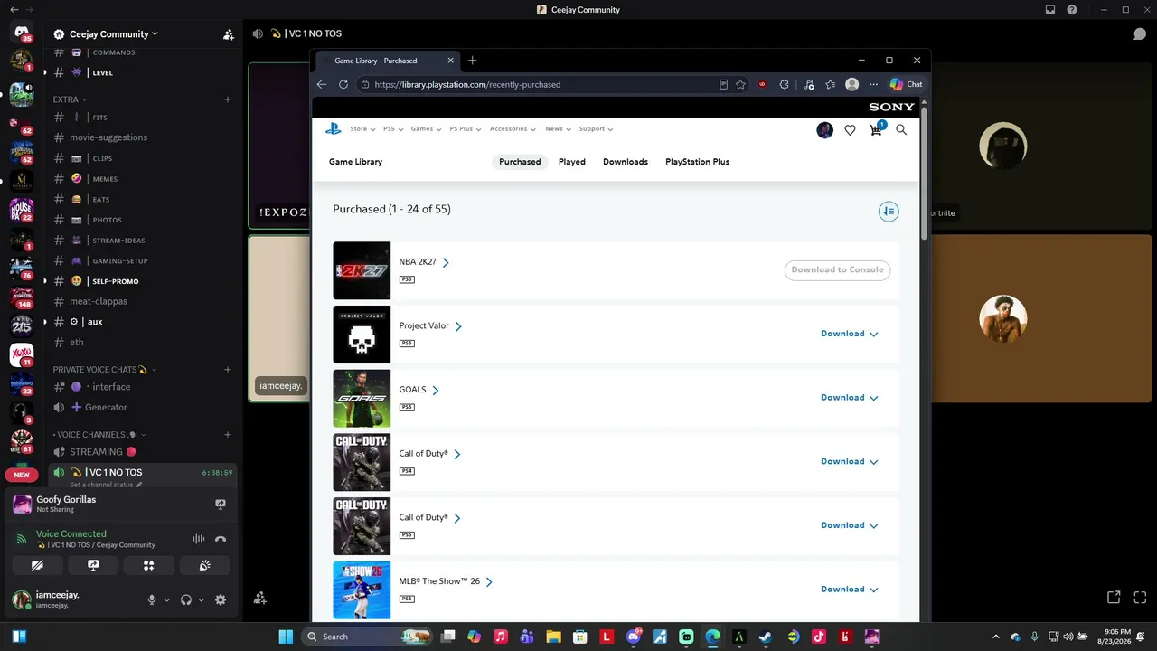Click the MLB The Show 26 cover thumbnail
The image size is (1157, 651).
[362, 590]
